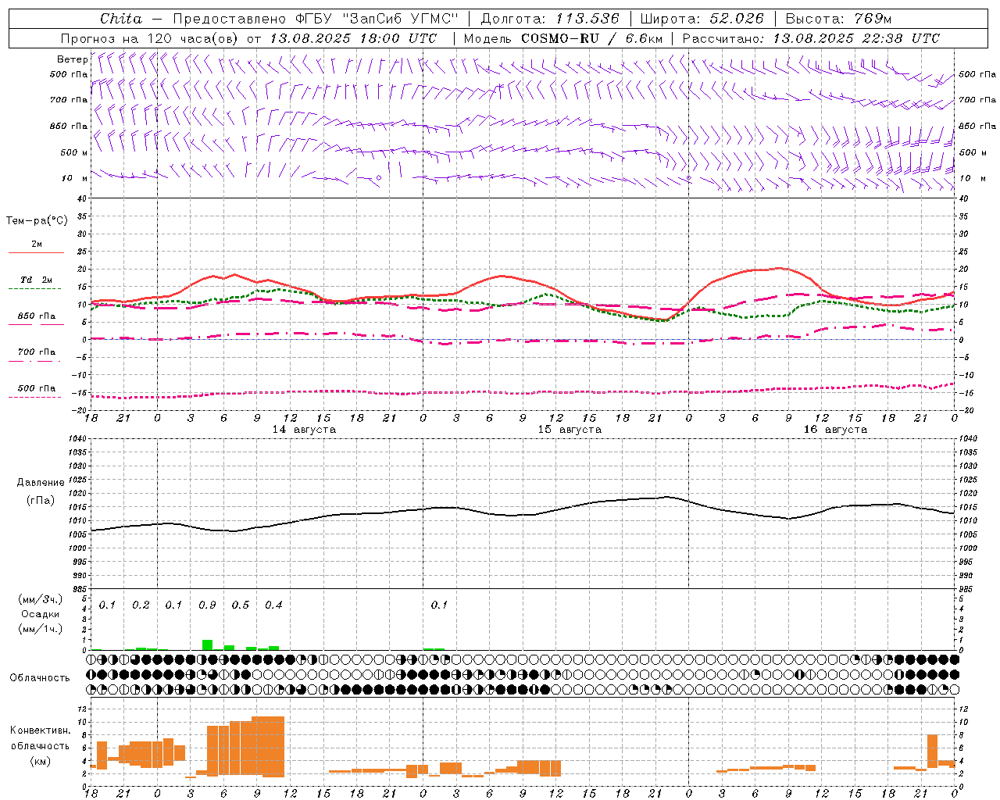
Task: Select the precipitation amount "0.5"
Action: coord(241,605)
